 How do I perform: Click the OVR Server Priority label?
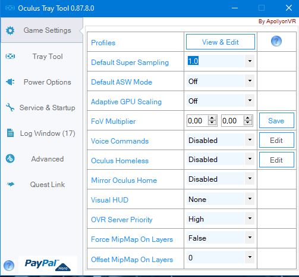(122, 220)
